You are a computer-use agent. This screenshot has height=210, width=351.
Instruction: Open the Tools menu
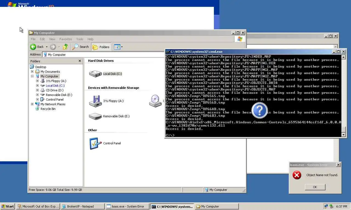tap(80, 39)
